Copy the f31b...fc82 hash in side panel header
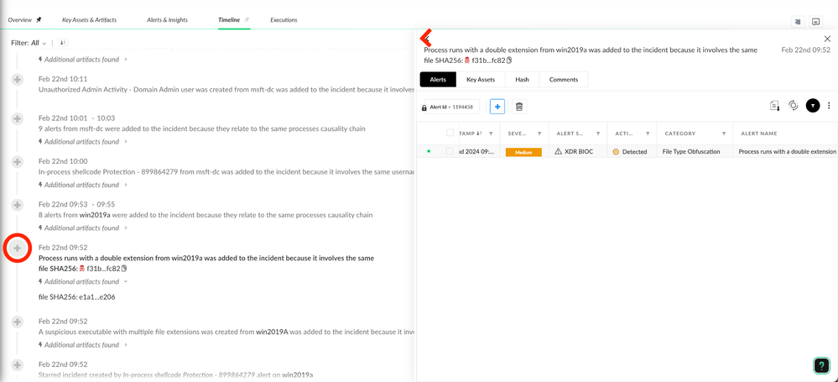 click(x=509, y=60)
